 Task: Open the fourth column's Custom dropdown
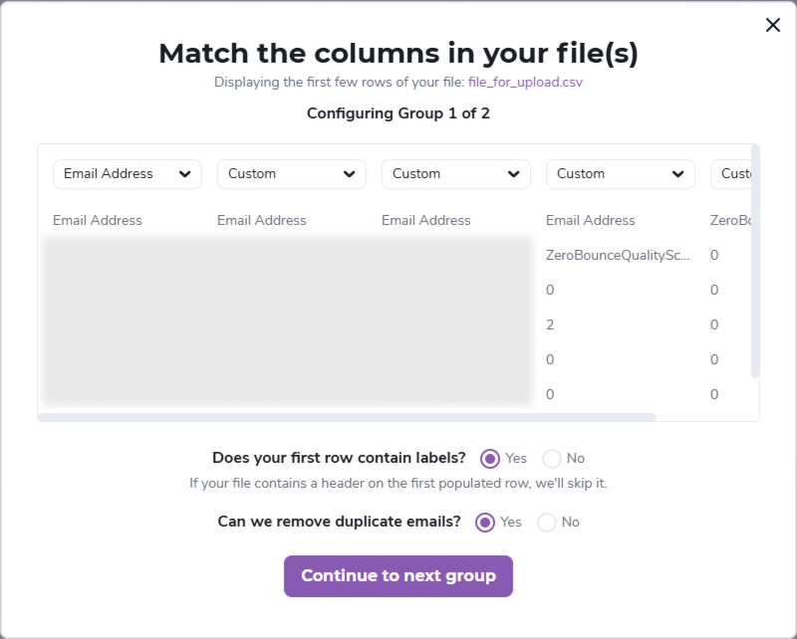point(620,173)
